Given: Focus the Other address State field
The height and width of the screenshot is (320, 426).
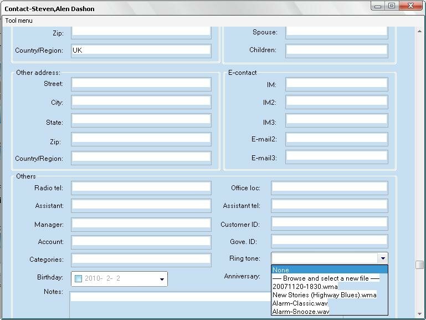Looking at the screenshot, I should [141, 120].
